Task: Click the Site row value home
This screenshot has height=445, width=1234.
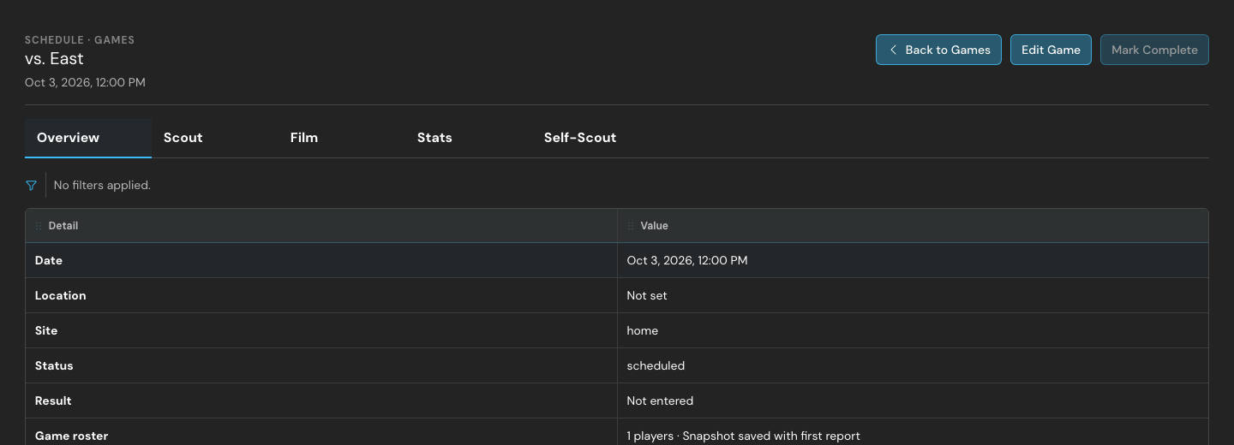Action: pyautogui.click(x=643, y=330)
